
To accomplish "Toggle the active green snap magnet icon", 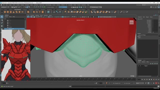I will point(44,7).
